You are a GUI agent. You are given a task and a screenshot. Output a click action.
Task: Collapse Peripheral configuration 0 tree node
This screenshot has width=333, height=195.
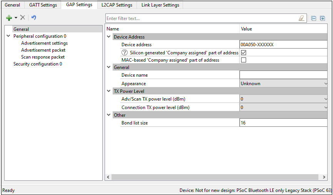pyautogui.click(x=8, y=36)
